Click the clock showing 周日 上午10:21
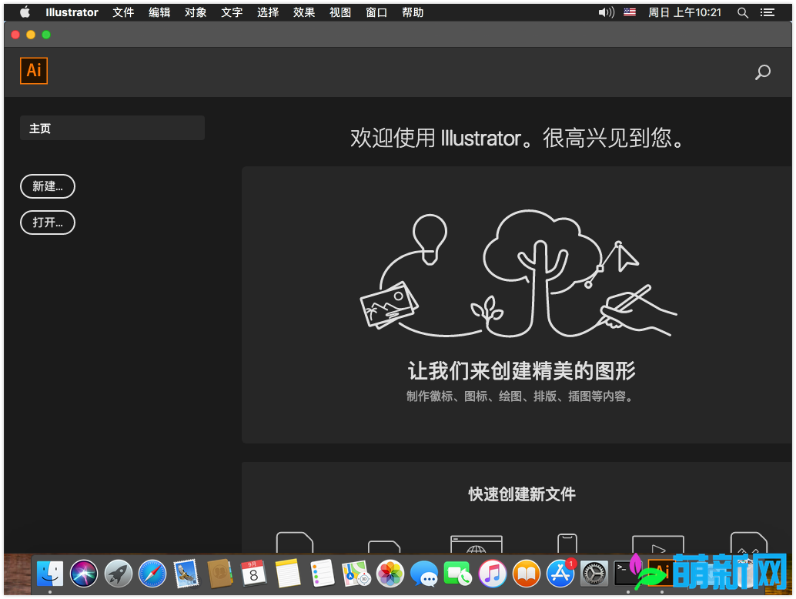 pos(685,12)
